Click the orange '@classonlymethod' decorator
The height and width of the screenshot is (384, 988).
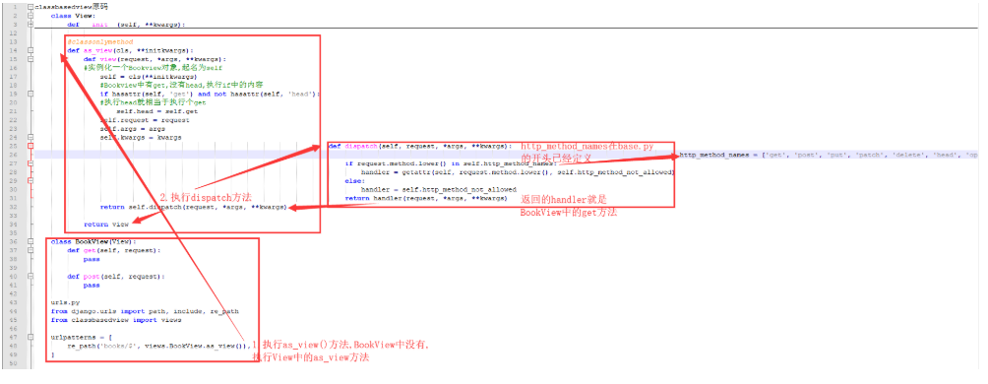pyautogui.click(x=100, y=41)
